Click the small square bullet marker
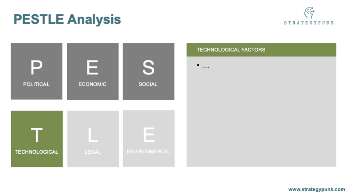Image resolution: width=349 pixels, height=196 pixels. pos(198,65)
